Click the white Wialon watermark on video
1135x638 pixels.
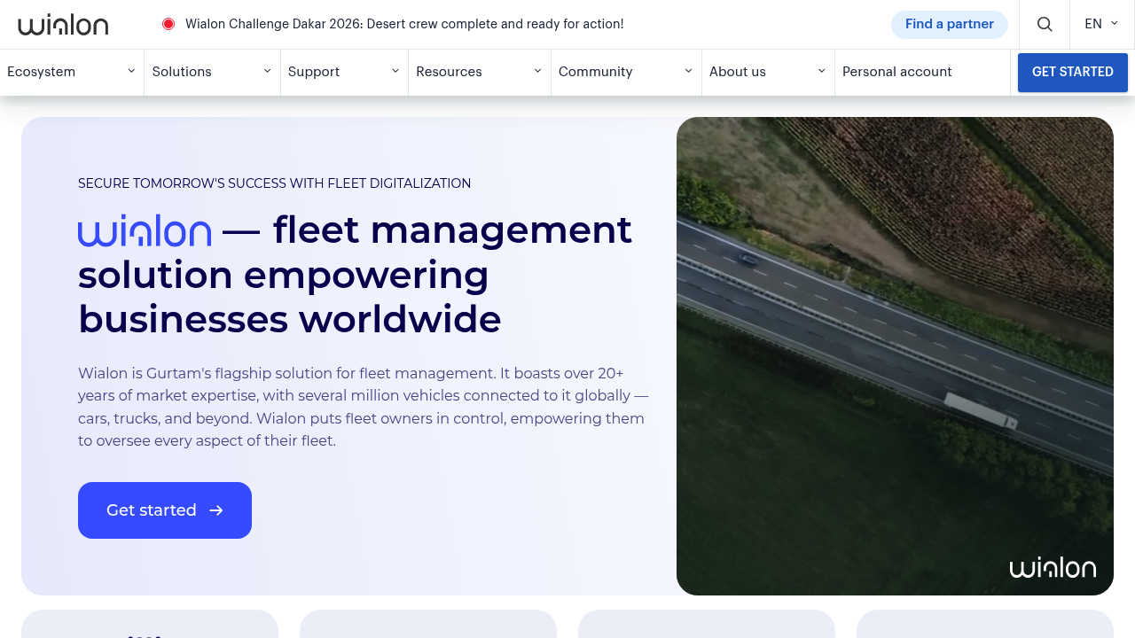(1053, 568)
